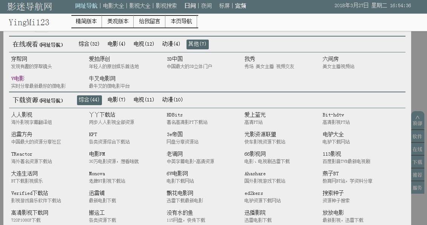
Task: Select 宽频 wide screen layout
Action: point(240,6)
